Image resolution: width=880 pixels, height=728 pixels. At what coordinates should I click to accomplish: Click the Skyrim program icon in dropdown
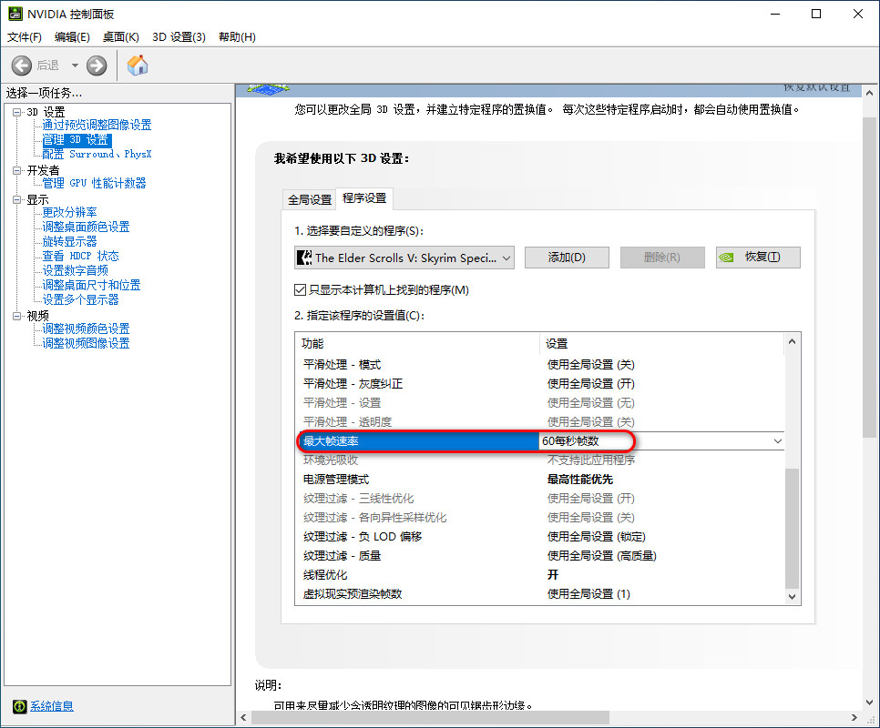click(x=304, y=258)
